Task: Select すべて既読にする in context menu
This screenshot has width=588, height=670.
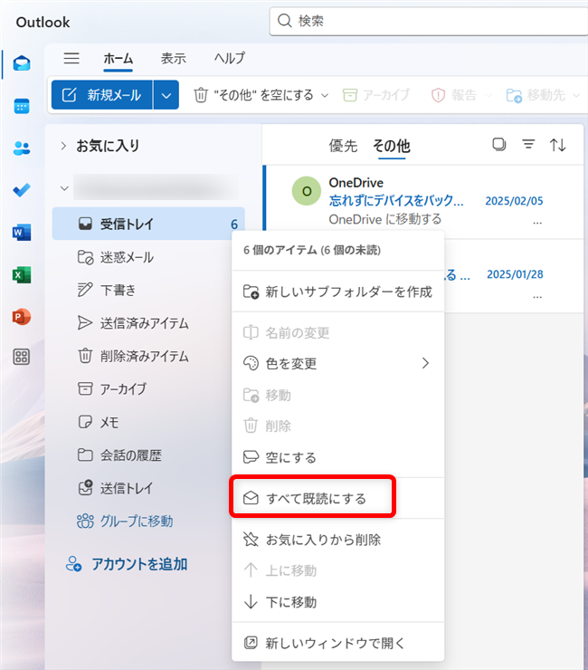Action: tap(316, 498)
